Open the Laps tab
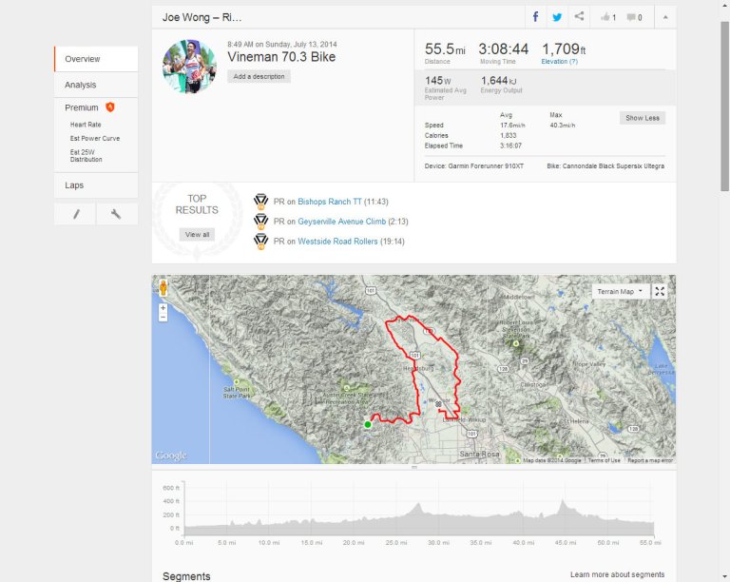Screen dimensions: 730x582 [x=74, y=185]
